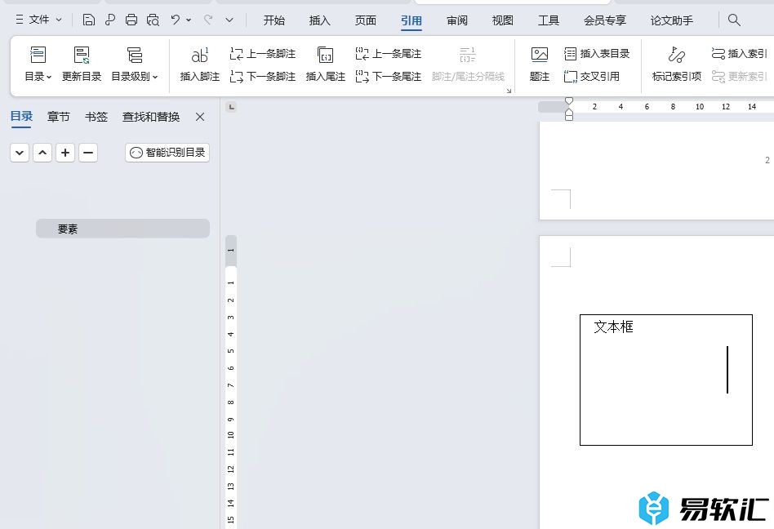
Task: Open the 会员专享 tab
Action: (605, 20)
